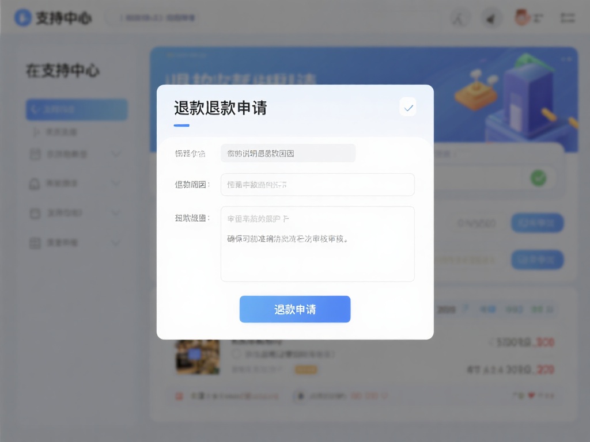Toggle the checkmark in the dialog header
This screenshot has width=590, height=442.
pos(407,106)
